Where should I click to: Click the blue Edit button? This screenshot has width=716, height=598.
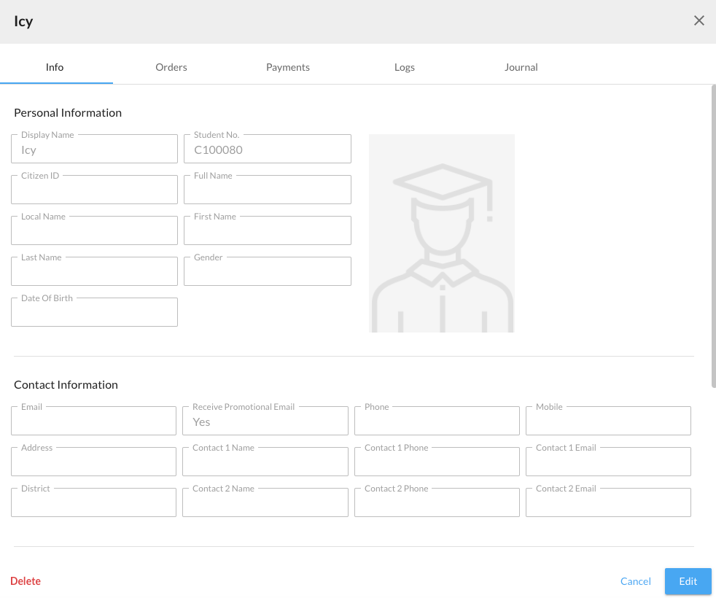pyautogui.click(x=688, y=581)
